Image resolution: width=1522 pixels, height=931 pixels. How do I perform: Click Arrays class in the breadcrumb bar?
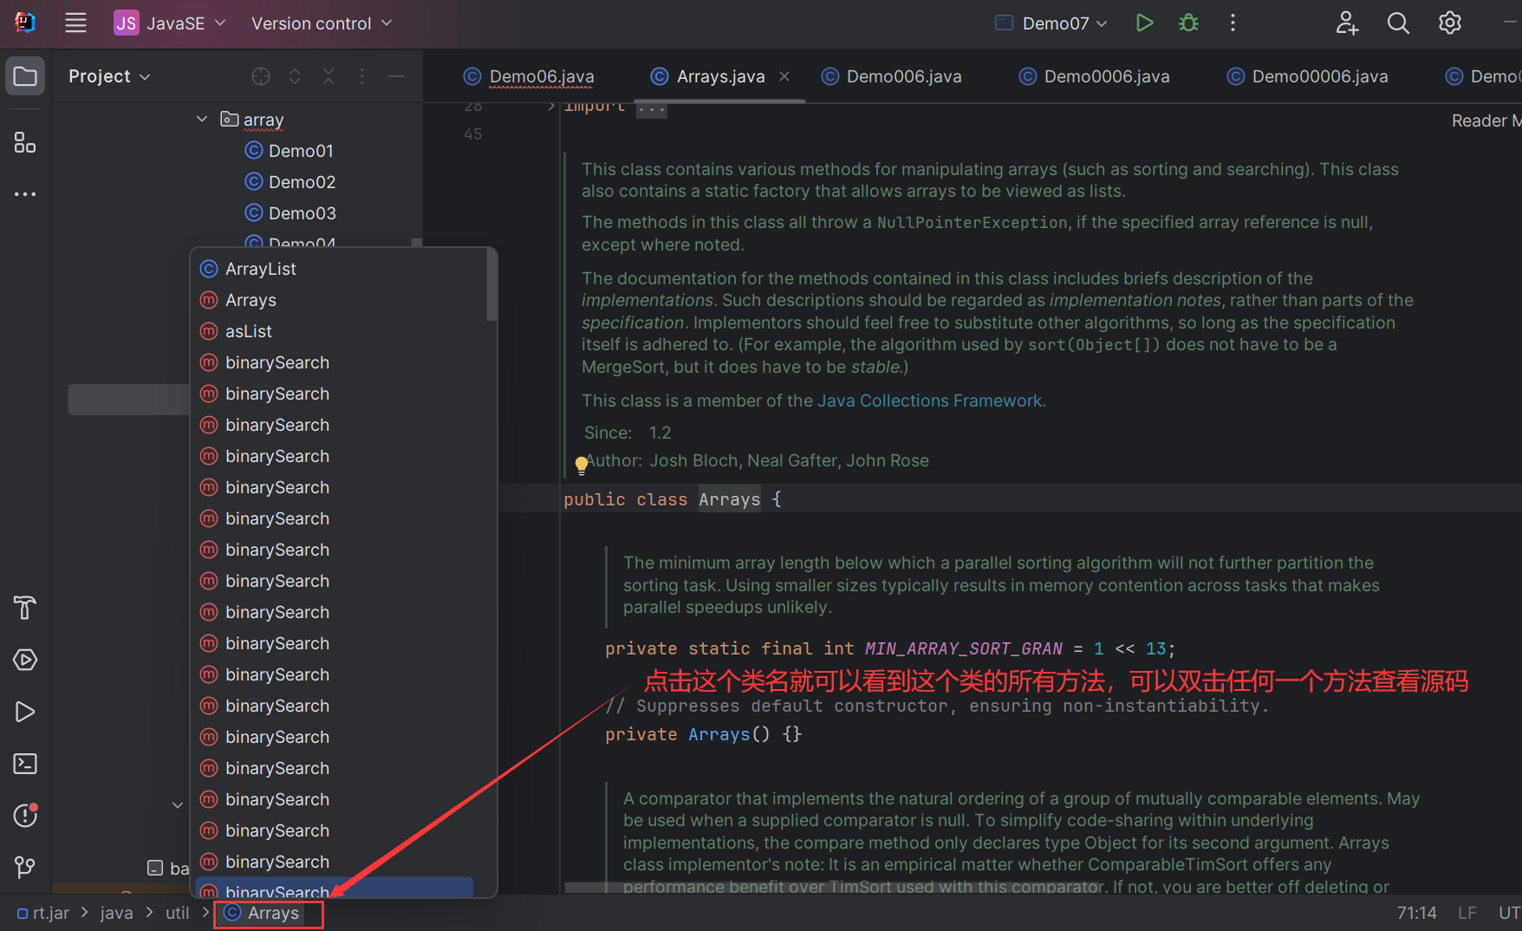(x=262, y=913)
